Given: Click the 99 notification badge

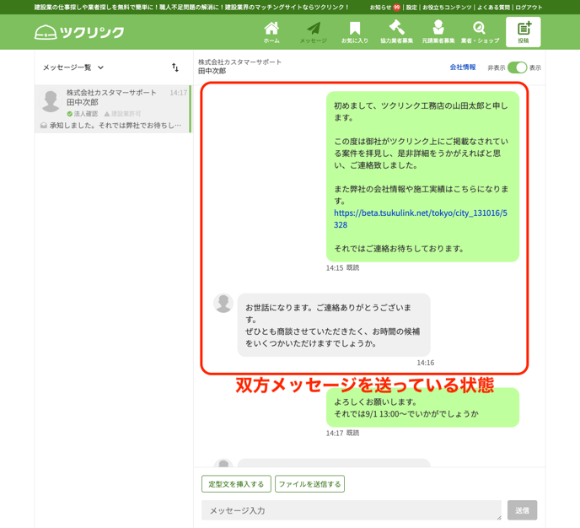Looking at the screenshot, I should pos(396,7).
